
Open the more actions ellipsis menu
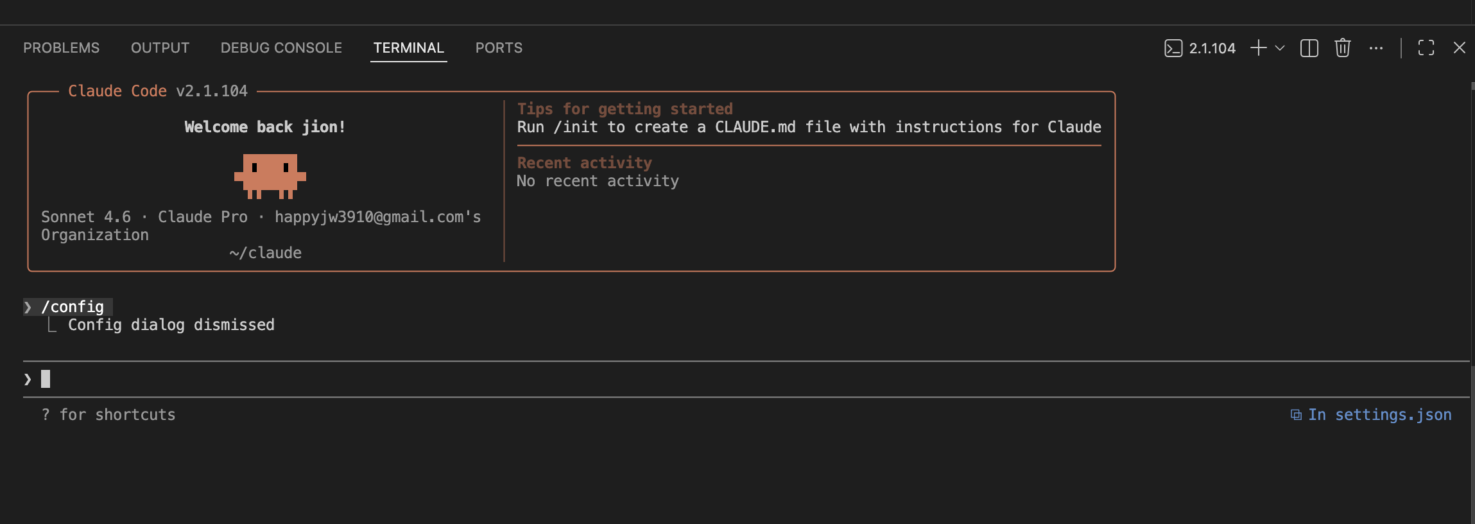[1376, 48]
